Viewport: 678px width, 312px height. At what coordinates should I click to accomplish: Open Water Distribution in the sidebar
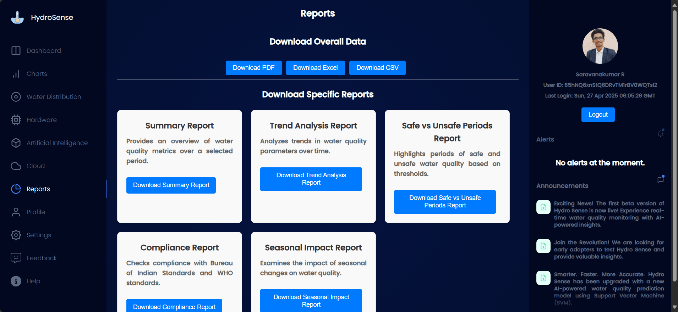click(x=53, y=97)
